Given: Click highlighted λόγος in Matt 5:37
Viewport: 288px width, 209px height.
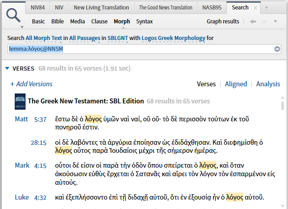Looking at the screenshot, I should pyautogui.click(x=93, y=119).
